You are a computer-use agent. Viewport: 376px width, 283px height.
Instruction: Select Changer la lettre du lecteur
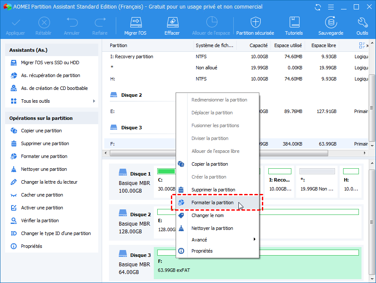(49, 182)
